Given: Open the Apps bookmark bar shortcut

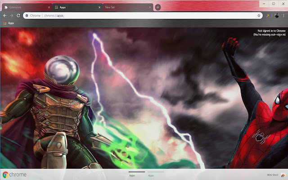Looking at the screenshot, I should tap(9, 23).
